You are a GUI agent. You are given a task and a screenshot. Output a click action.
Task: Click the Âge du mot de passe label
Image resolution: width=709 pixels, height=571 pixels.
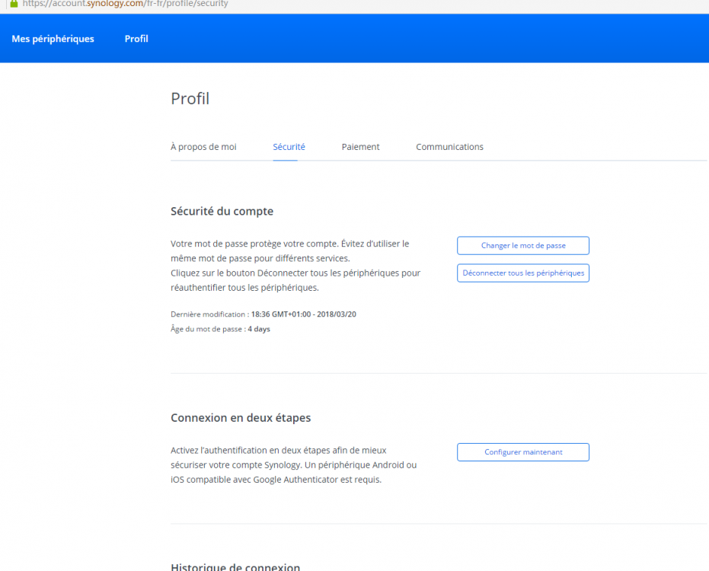(x=208, y=329)
